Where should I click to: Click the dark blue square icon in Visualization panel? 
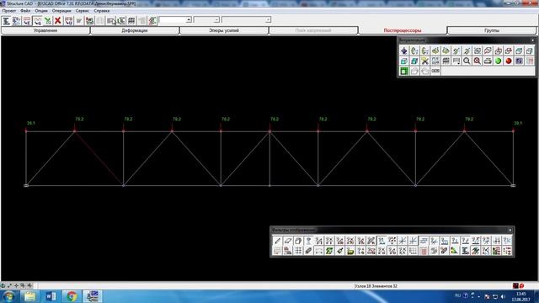pyautogui.click(x=519, y=61)
